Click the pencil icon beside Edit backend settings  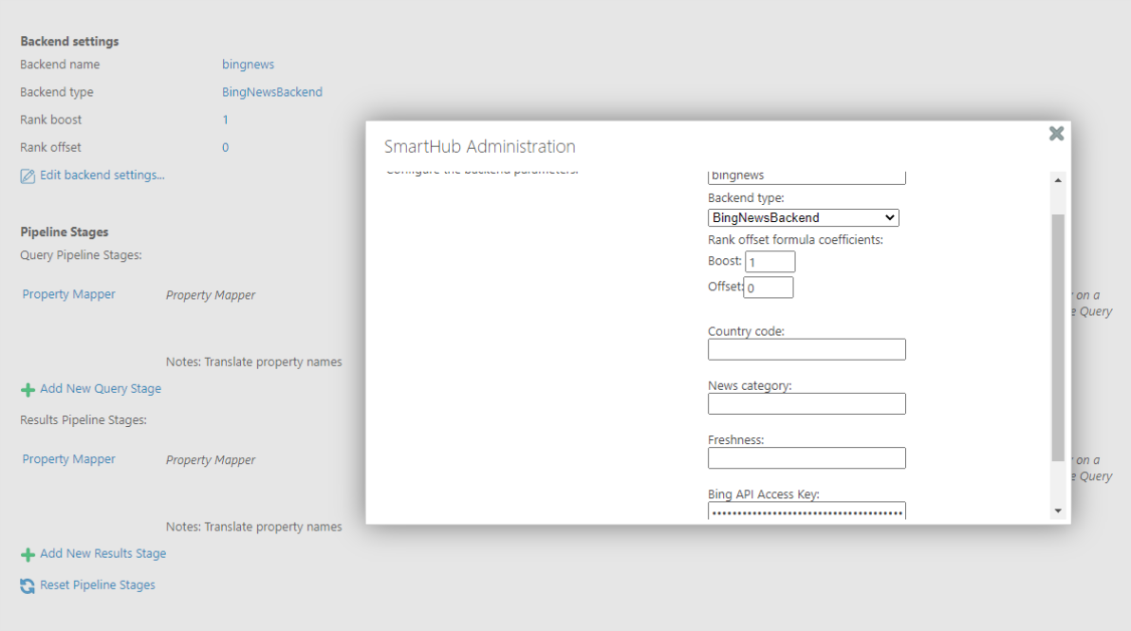tap(28, 176)
